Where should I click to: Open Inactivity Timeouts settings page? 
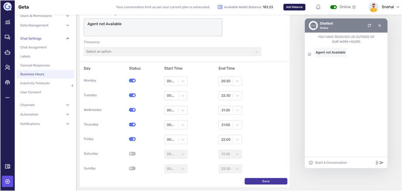point(35,83)
